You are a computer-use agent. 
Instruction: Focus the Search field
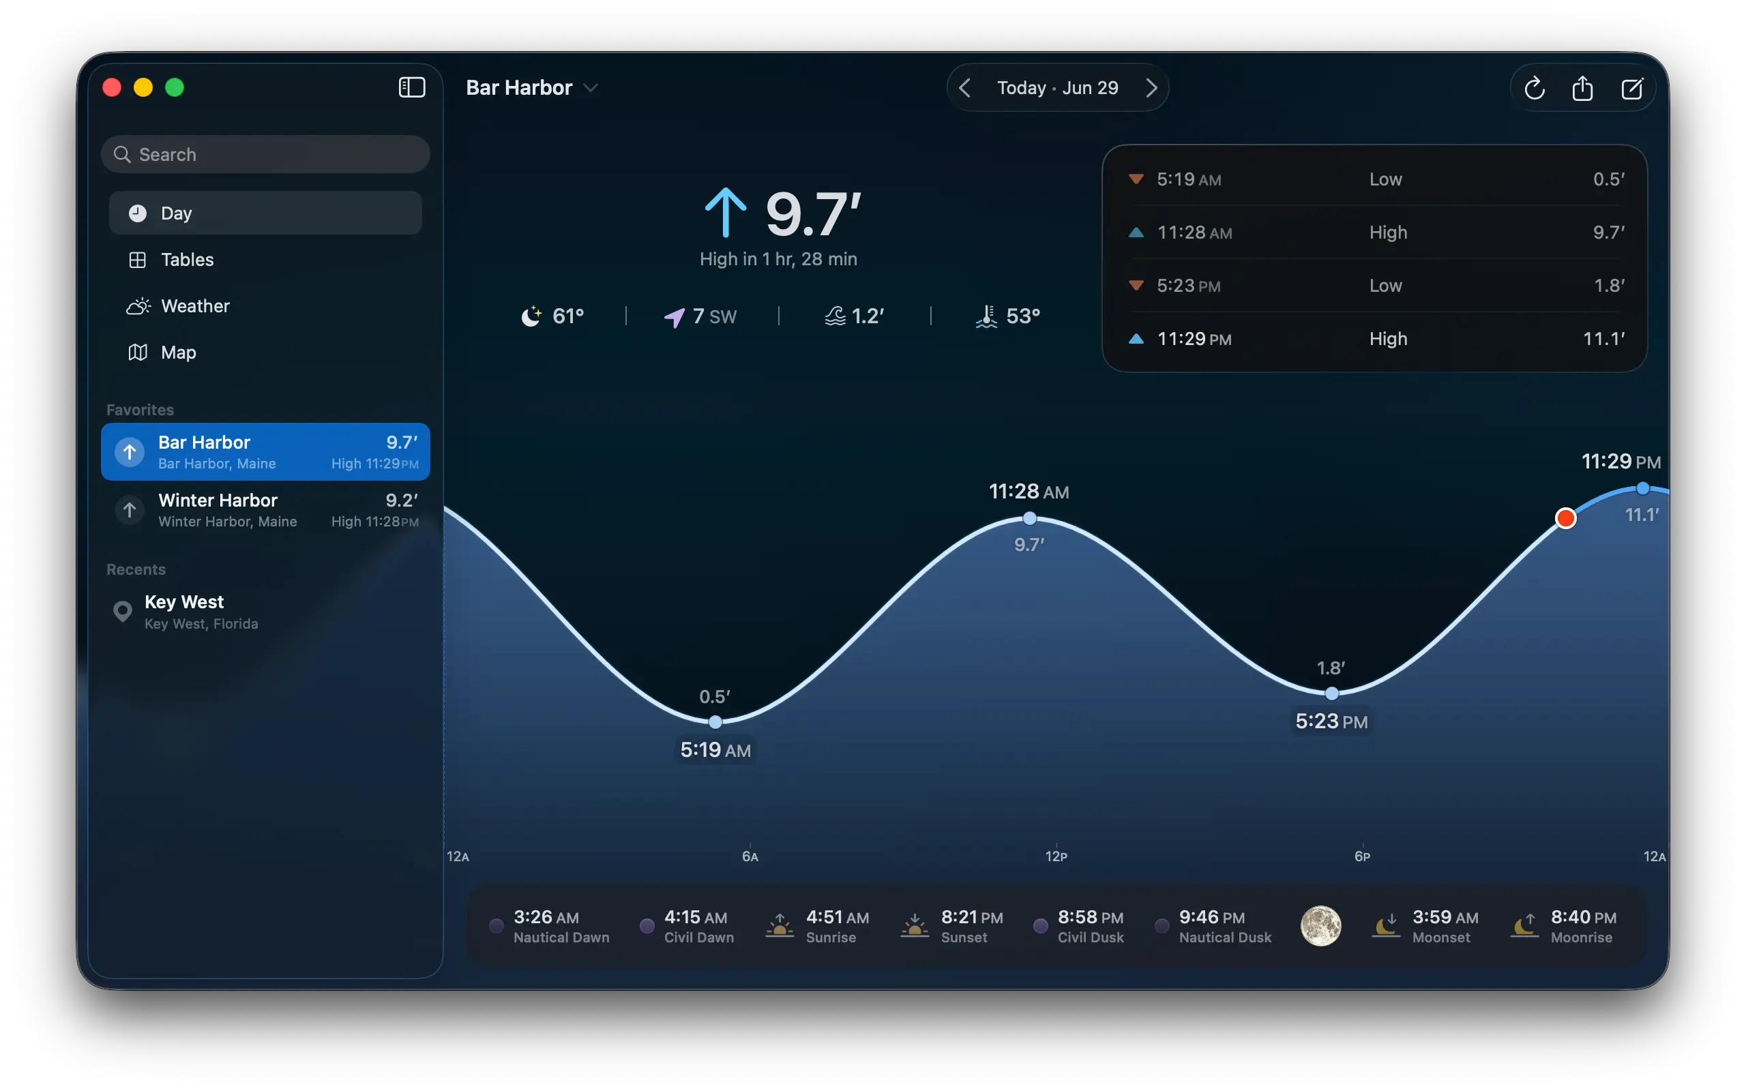coord(265,154)
